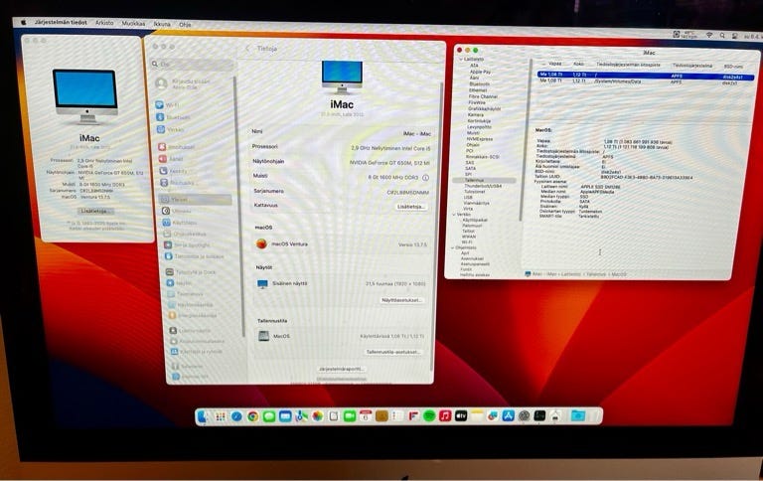This screenshot has width=763, height=481.
Task: Collapse the Verkko section in system report
Action: click(x=455, y=215)
